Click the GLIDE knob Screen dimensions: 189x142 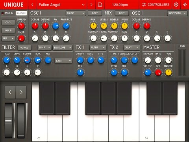(21, 38)
